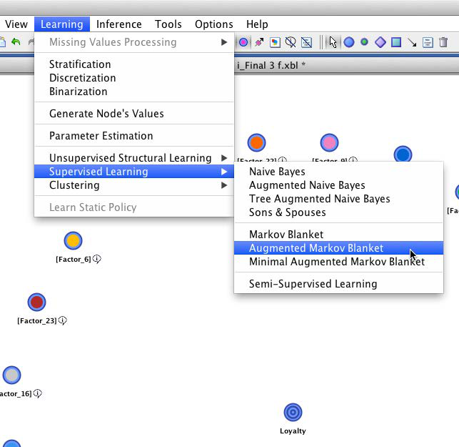Screen dimensions: 459x447
Task: Choose Stratification from the Learning menu
Action: pos(134,64)
